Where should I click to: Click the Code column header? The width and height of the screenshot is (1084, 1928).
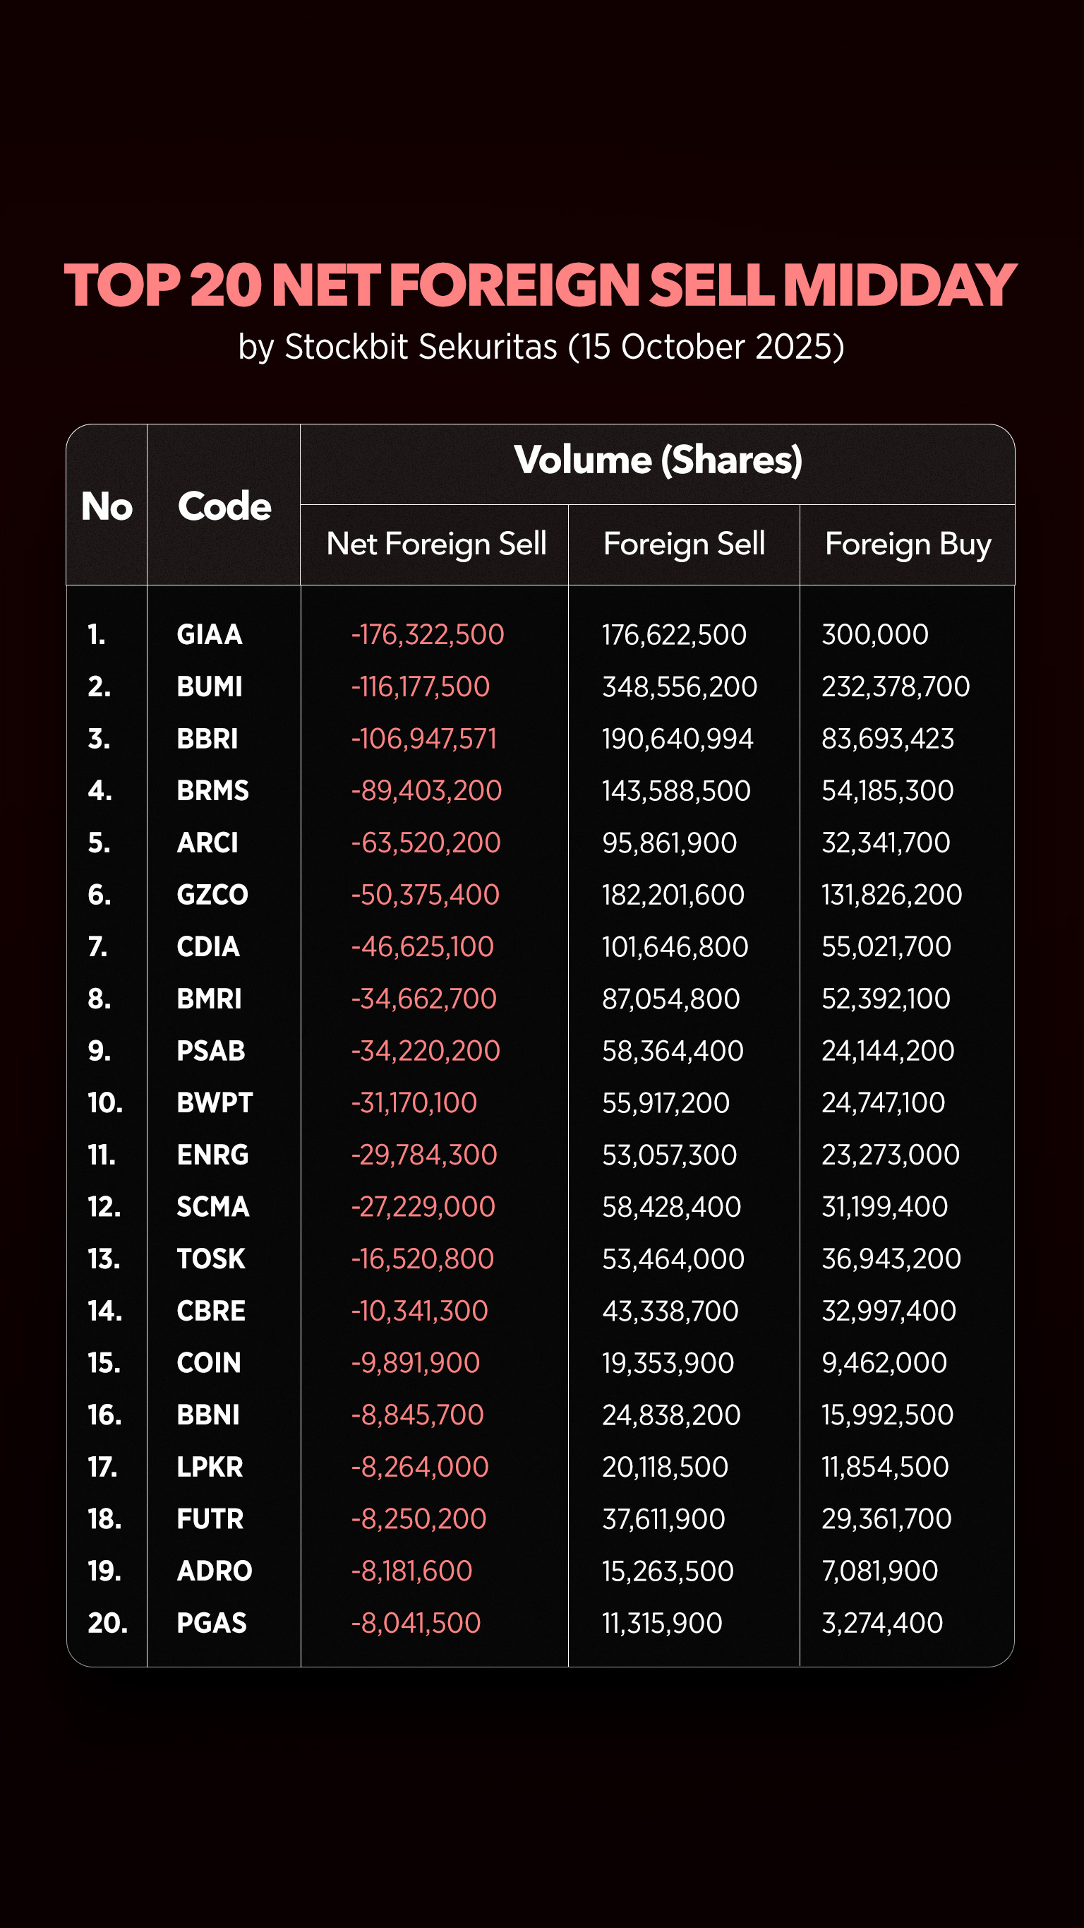point(224,506)
